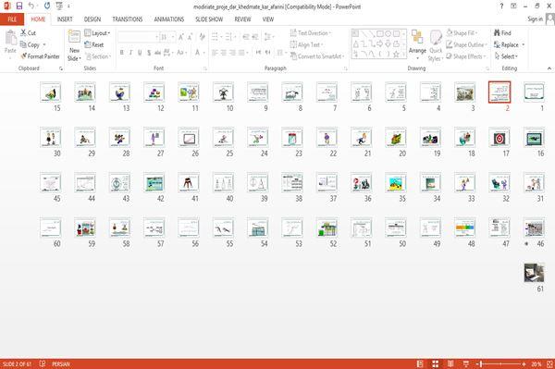Open the Select menu
Screen dimensions: 555x369
(506, 56)
